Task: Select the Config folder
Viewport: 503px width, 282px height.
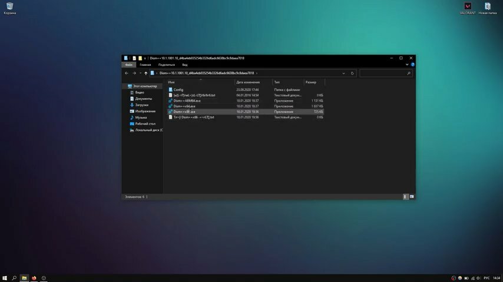Action: pos(178,90)
